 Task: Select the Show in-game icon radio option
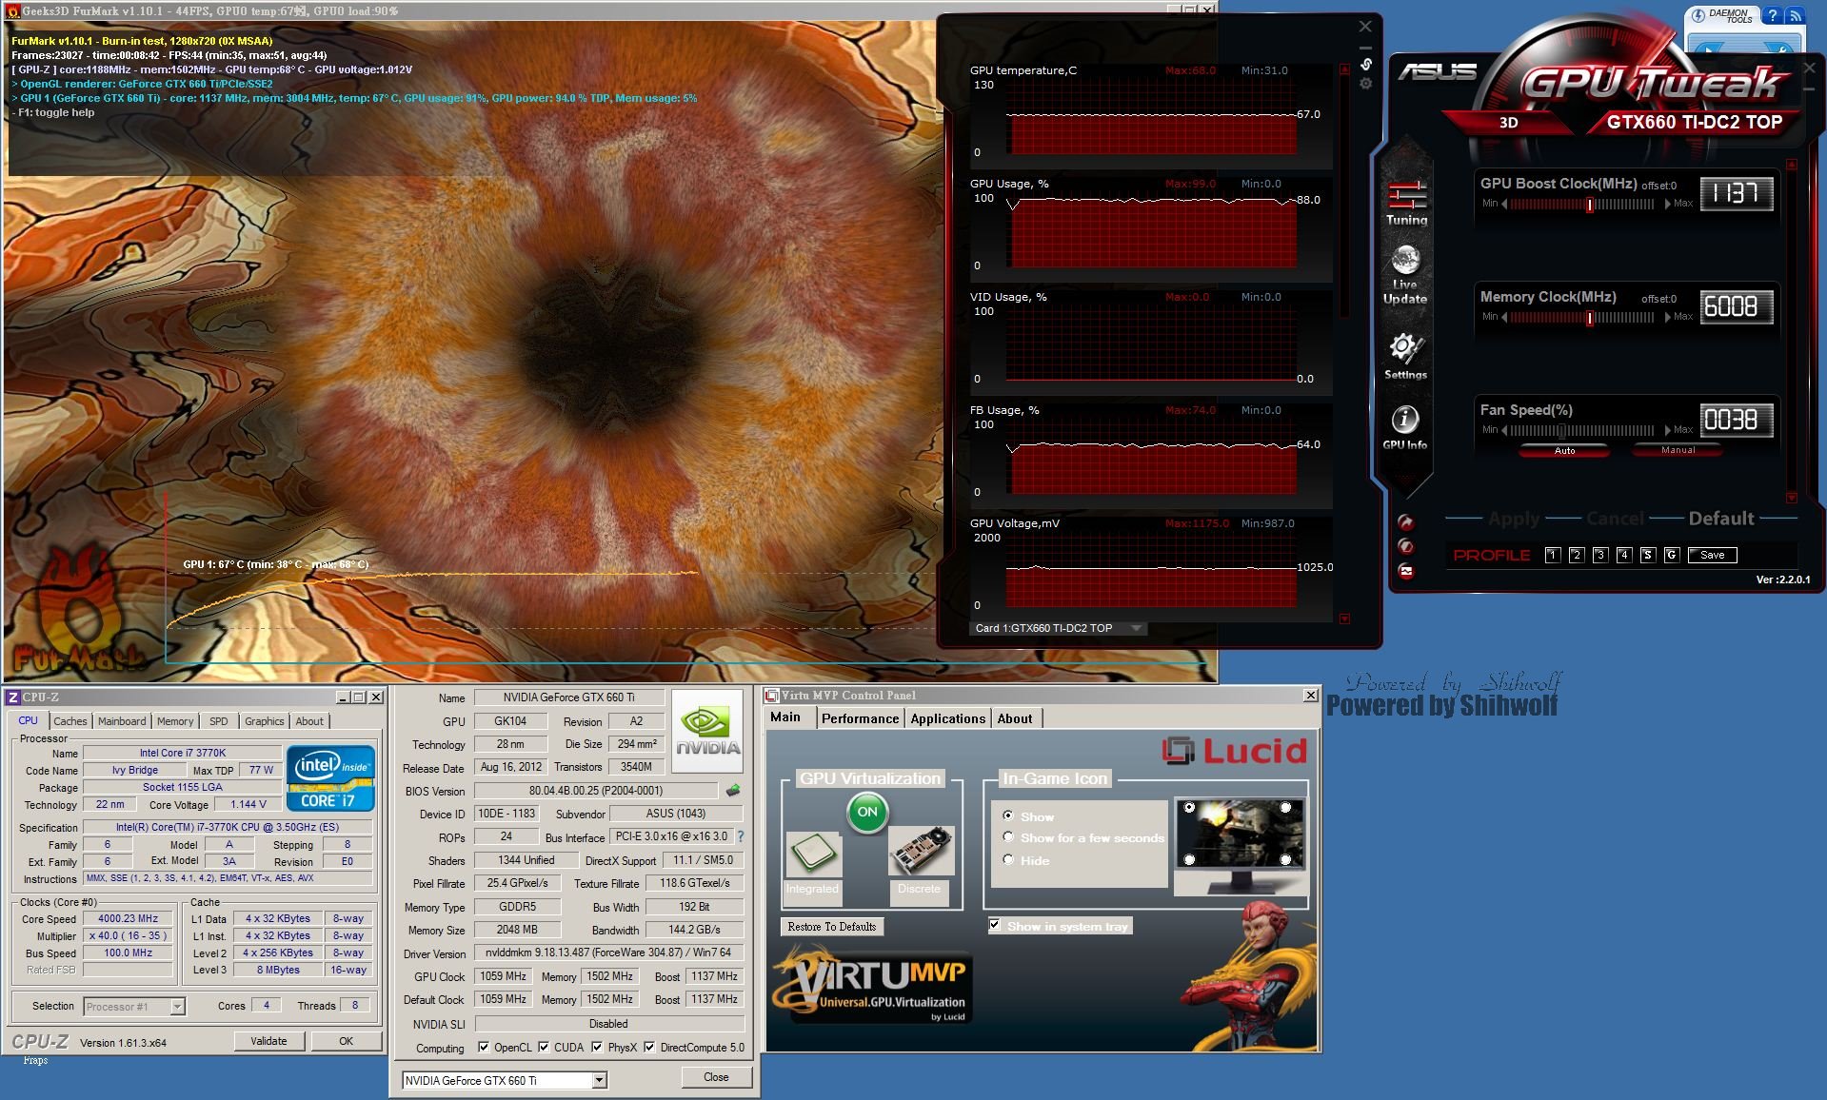(1008, 816)
